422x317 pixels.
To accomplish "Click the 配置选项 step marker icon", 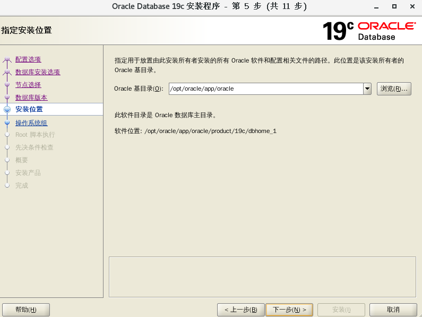I will tap(7, 59).
